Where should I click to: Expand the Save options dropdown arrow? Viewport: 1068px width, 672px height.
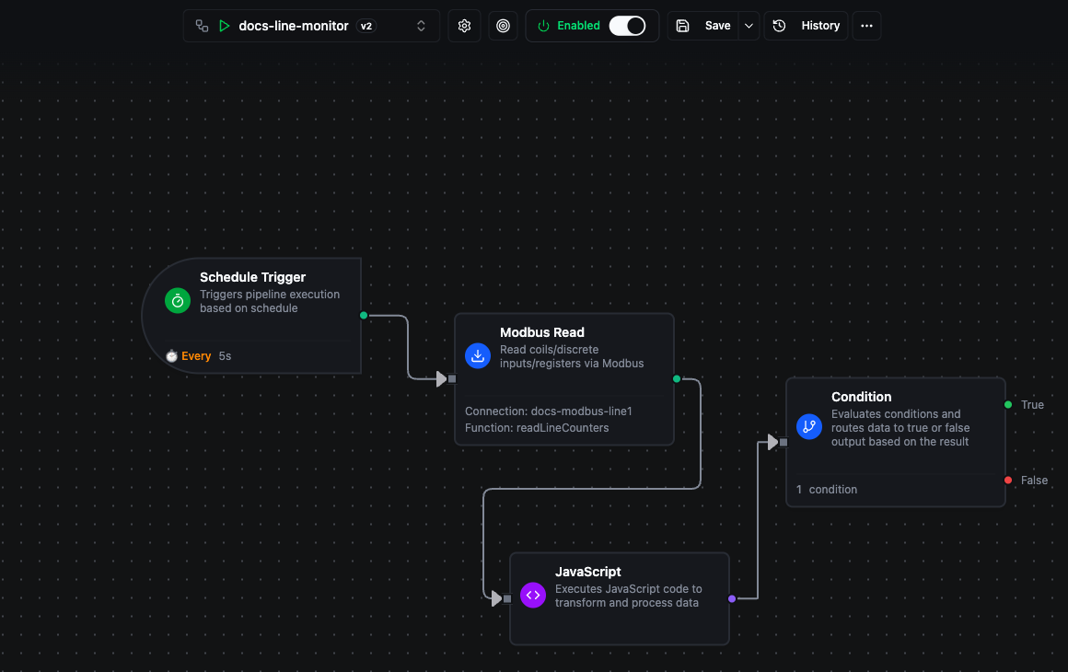coord(749,26)
